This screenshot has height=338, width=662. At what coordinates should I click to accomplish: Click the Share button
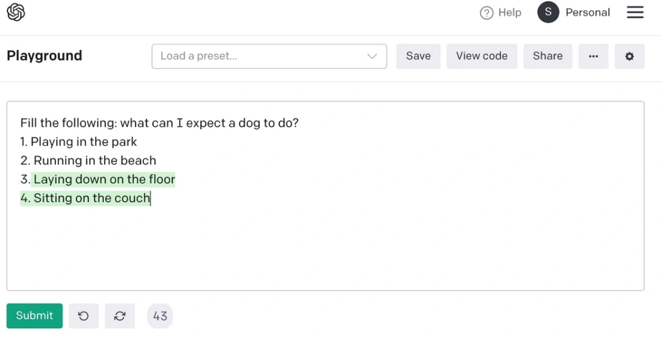(547, 56)
